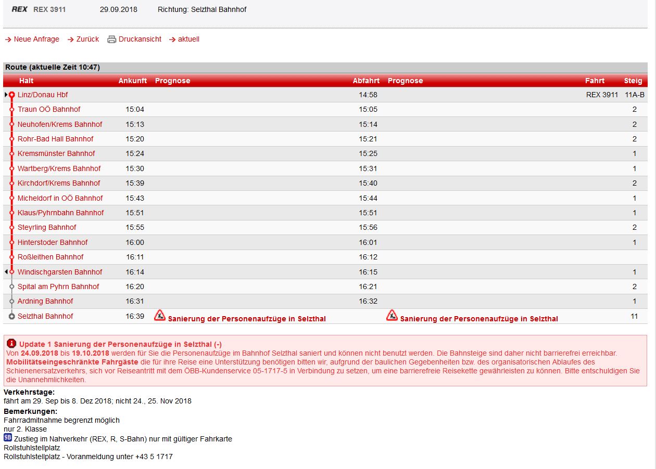Click the construction warning icon in Ankunft Prognose column
This screenshot has height=469, width=656.
(160, 315)
